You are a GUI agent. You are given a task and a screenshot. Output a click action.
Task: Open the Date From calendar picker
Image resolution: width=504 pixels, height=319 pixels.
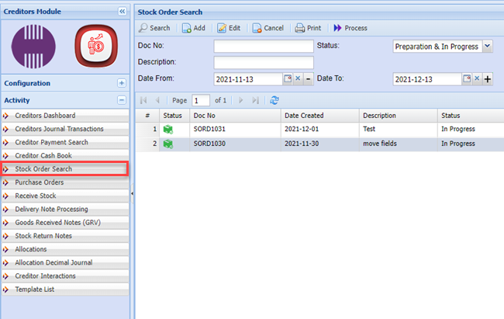(x=287, y=79)
